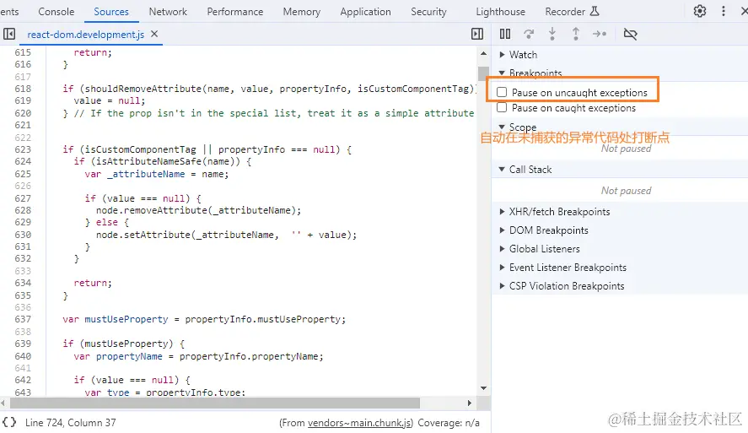
Task: Expand Global Listeners
Action: click(x=502, y=249)
